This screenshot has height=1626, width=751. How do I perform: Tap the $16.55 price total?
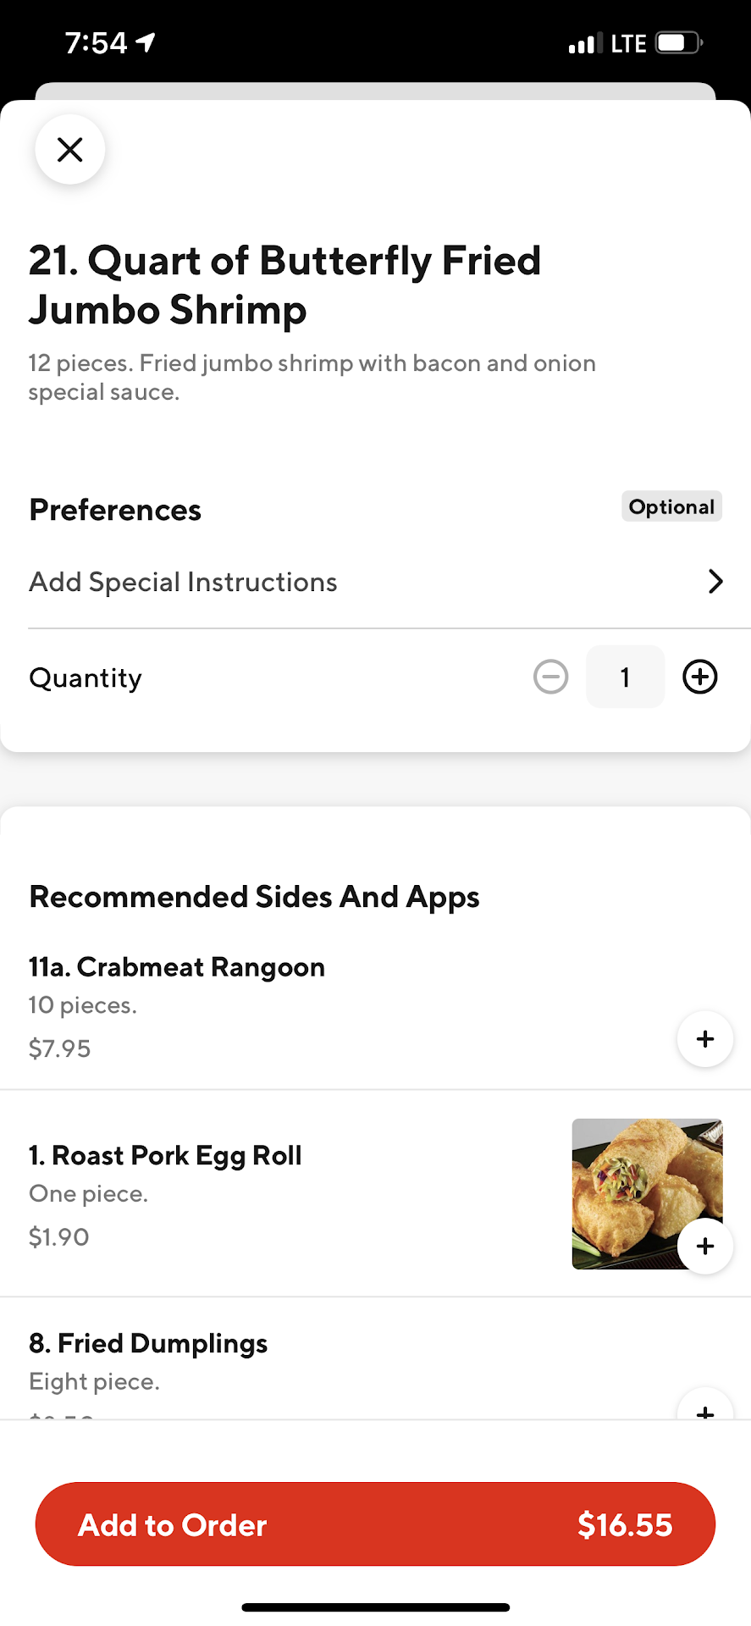point(625,1524)
